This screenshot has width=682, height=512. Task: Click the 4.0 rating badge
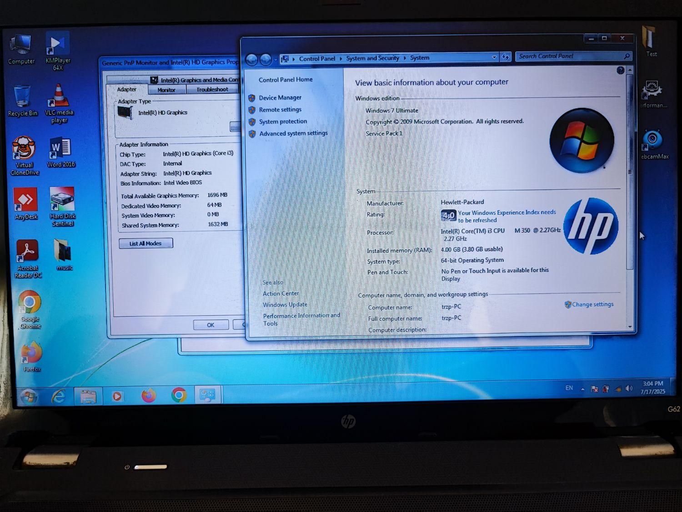(448, 215)
